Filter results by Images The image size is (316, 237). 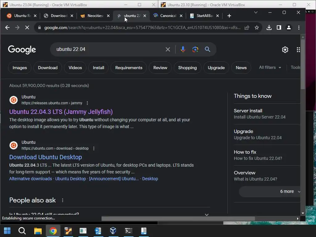(x=20, y=68)
